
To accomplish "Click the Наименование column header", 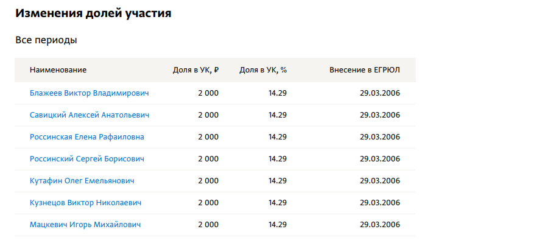I will click(x=58, y=70).
